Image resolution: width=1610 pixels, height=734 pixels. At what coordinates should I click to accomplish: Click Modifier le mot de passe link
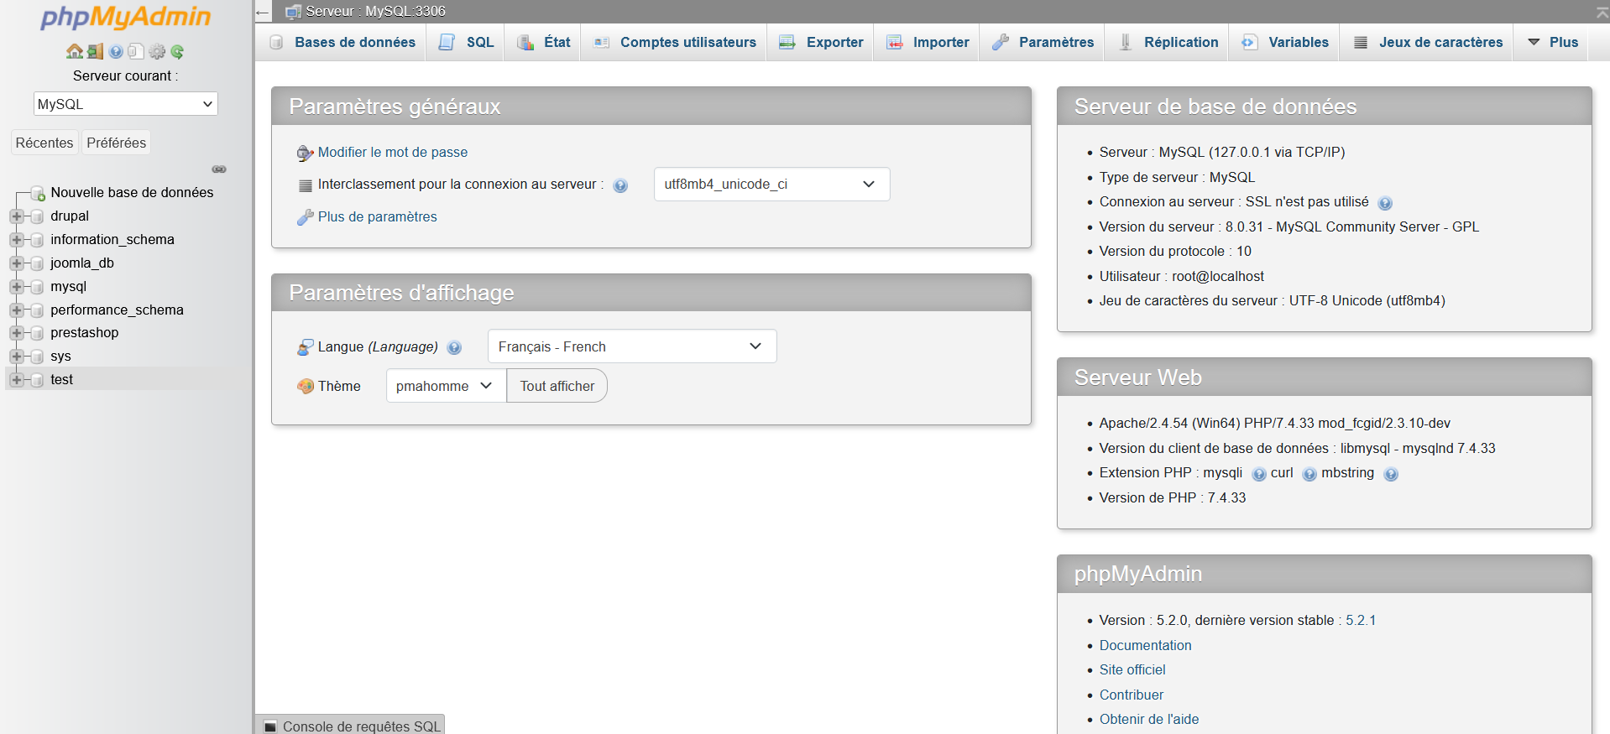coord(393,153)
